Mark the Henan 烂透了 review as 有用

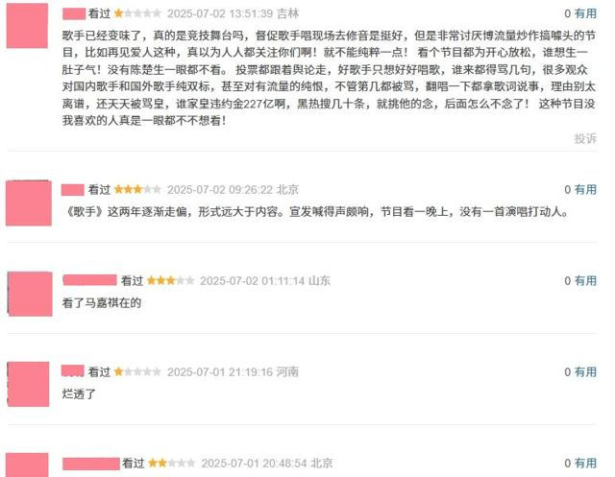point(585,372)
